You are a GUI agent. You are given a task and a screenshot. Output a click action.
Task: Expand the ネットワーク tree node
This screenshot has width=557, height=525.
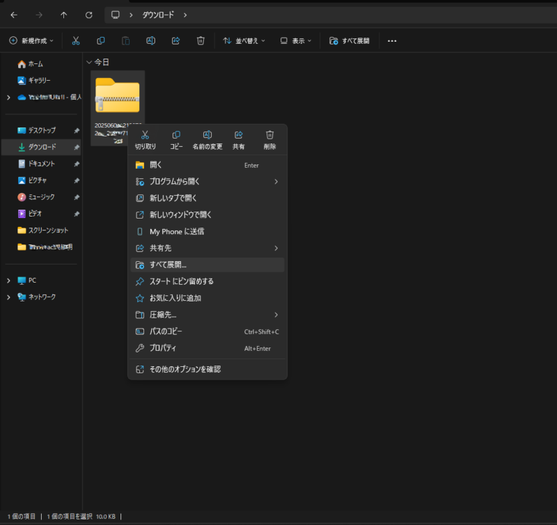point(8,297)
